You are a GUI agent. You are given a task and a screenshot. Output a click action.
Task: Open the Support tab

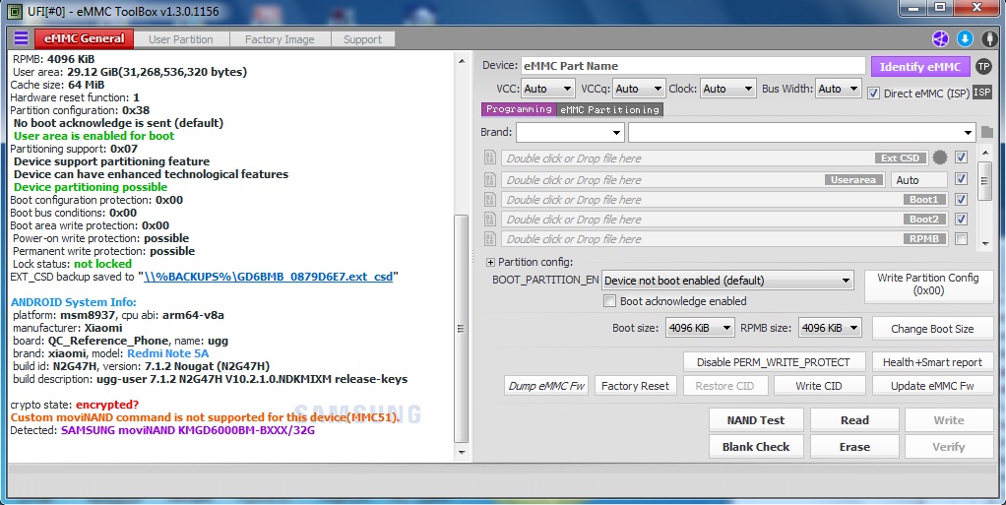tap(362, 39)
